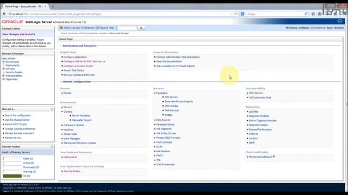Screen dimensions: 348x195
Task: Close the Home Page browser tab
Action: click(x=46, y=6)
